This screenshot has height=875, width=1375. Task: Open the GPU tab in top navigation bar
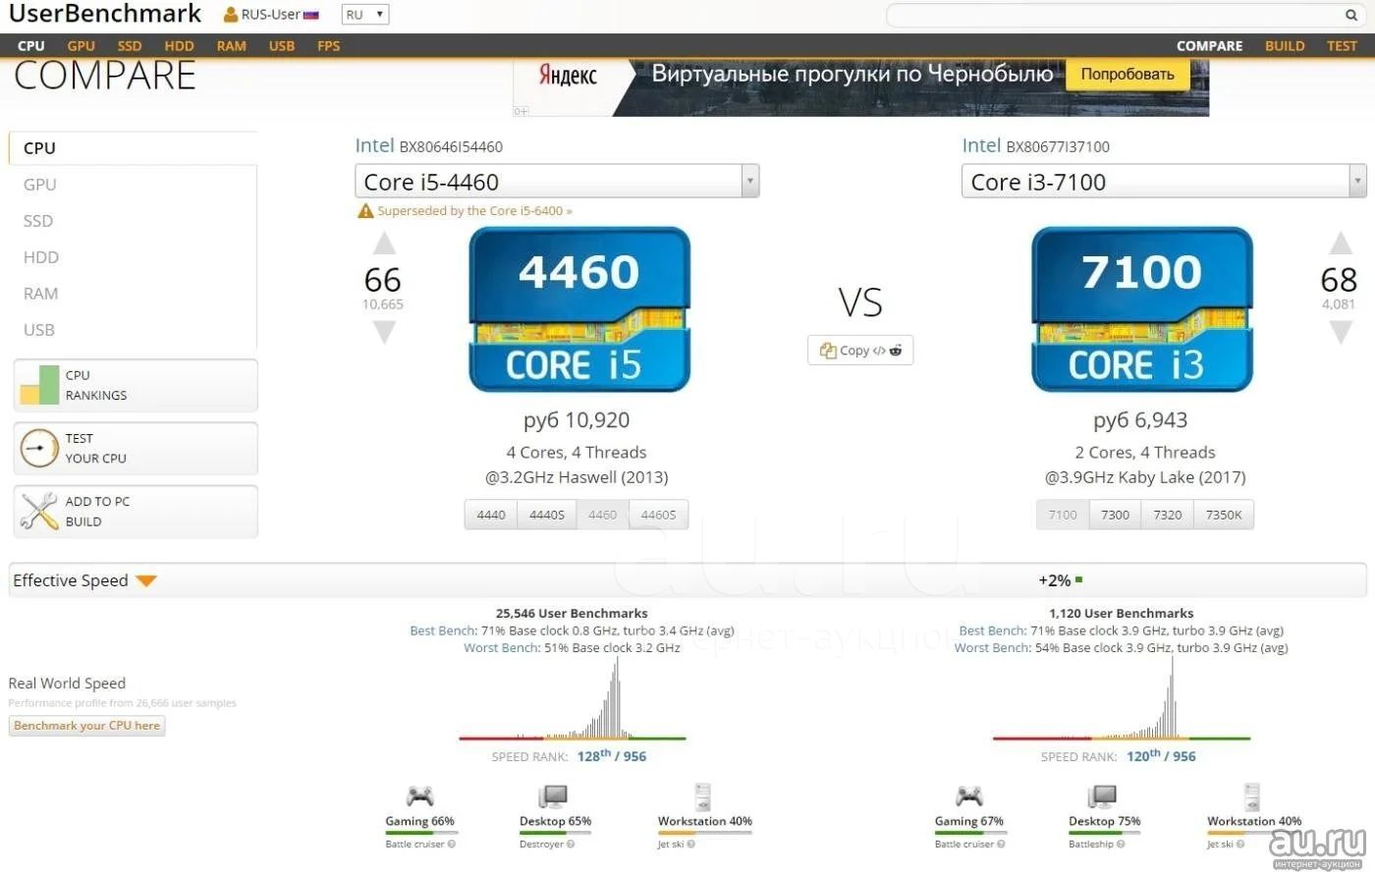tap(82, 46)
